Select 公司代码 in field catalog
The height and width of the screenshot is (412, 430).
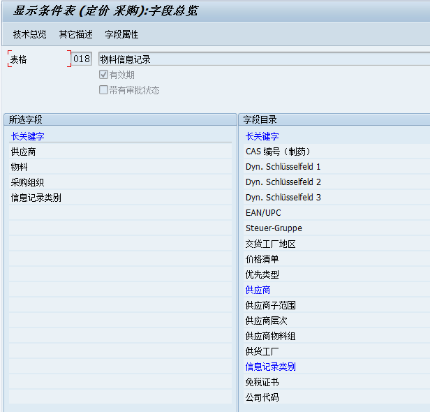pyautogui.click(x=336, y=397)
